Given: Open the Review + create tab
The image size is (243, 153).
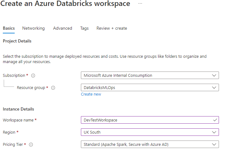Looking at the screenshot, I should (112, 28).
